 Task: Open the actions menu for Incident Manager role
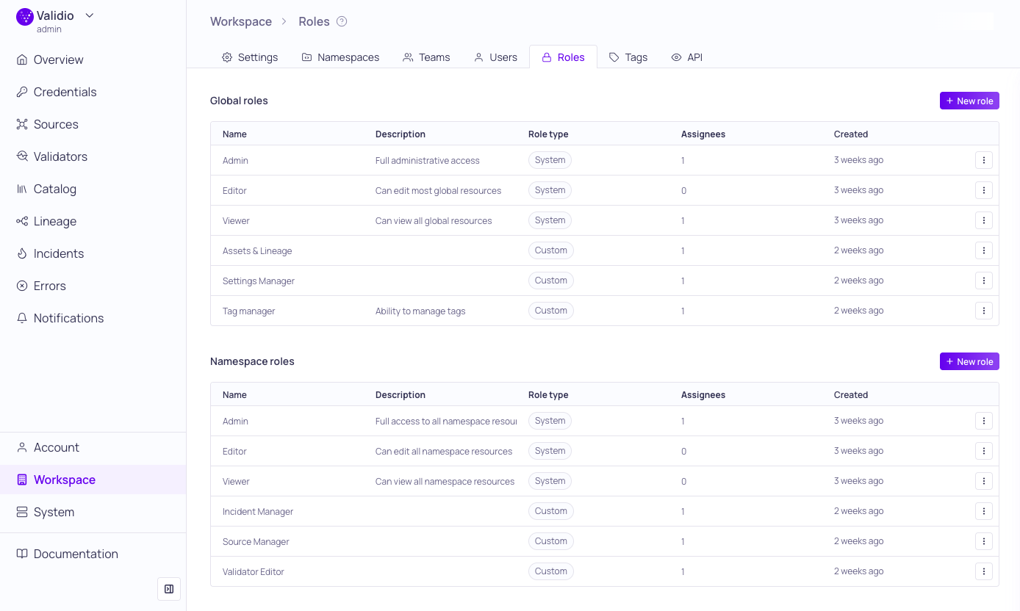(x=984, y=511)
